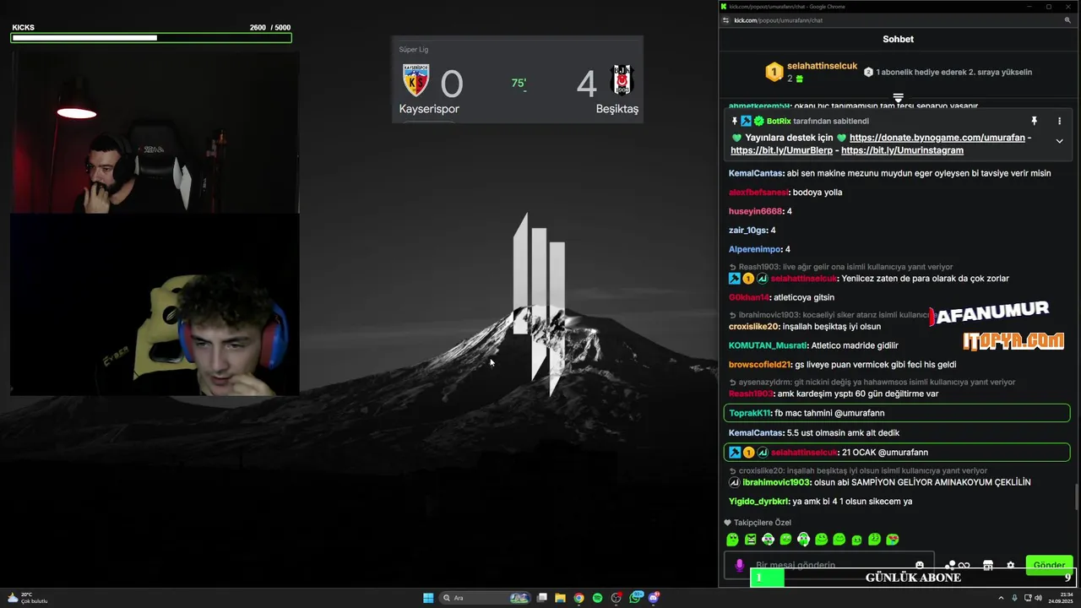Insert the third emote, blob wearing glasses
The image size is (1081, 608).
pyautogui.click(x=768, y=540)
